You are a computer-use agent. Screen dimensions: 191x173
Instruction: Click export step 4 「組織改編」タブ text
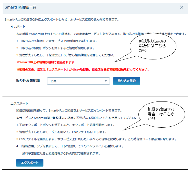(x=70, y=146)
